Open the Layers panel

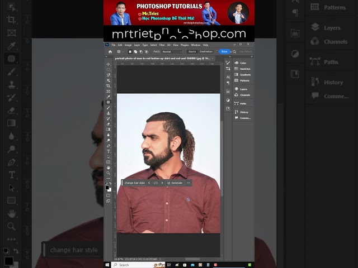(x=242, y=89)
